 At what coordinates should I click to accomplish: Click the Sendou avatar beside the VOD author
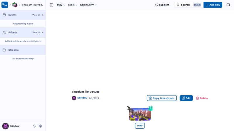pyautogui.click(x=74, y=98)
